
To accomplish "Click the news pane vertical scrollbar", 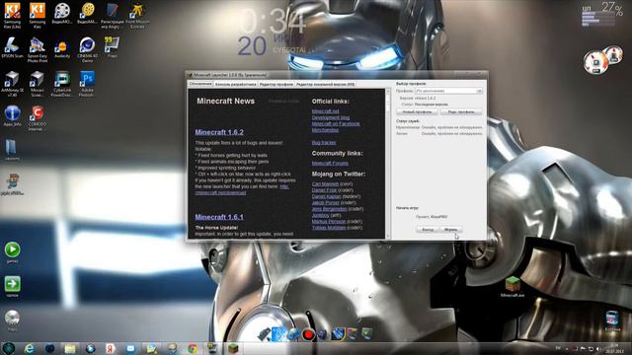I will click(x=388, y=164).
